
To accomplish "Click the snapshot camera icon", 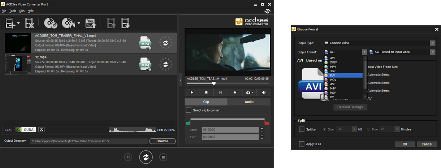I will (x=248, y=92).
